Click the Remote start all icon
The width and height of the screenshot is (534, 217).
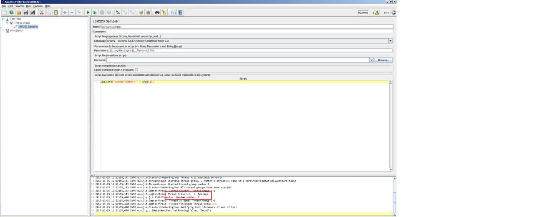coord(118,12)
